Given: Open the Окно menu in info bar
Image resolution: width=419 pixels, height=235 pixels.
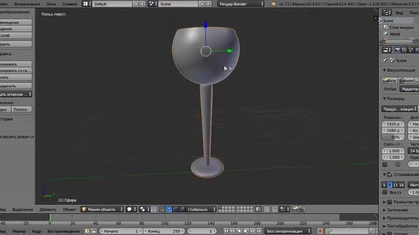Looking at the screenshot, I should coord(51,4).
